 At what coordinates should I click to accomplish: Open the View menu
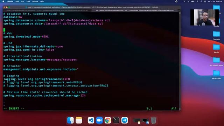(x=28, y=1)
